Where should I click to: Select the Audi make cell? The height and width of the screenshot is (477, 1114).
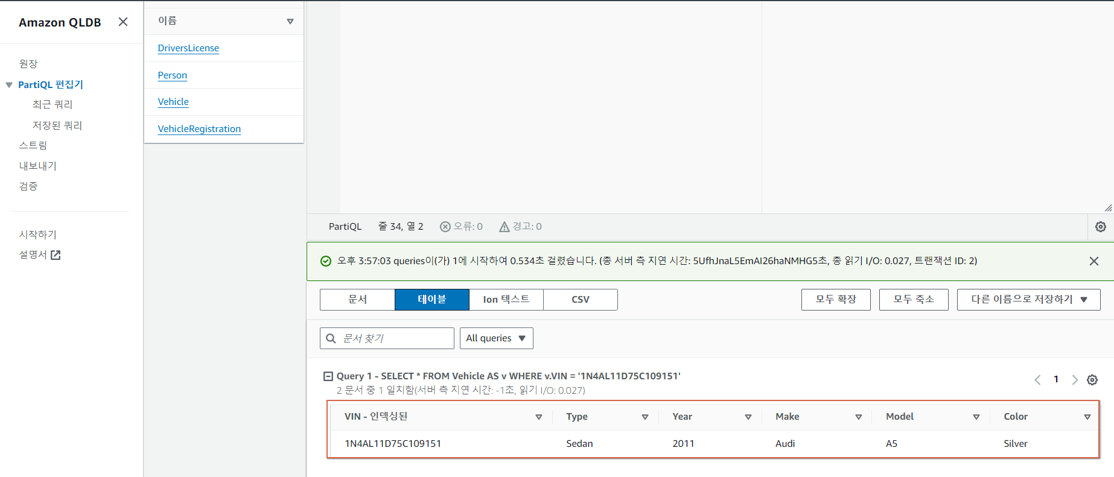[x=785, y=444]
